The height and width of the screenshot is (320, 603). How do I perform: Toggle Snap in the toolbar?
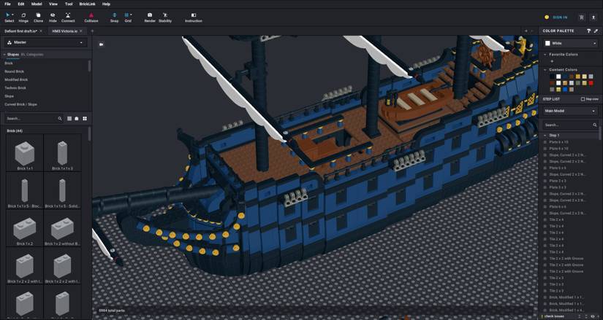tap(114, 17)
